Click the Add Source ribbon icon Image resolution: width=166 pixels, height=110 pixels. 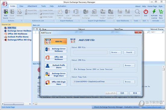[5, 14]
